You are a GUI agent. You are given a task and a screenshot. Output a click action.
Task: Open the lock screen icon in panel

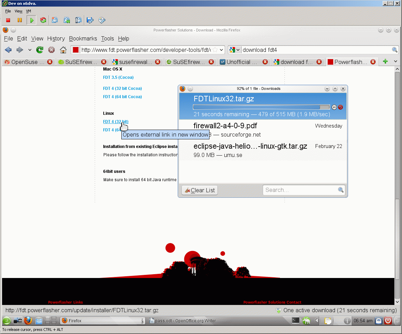(x=379, y=321)
